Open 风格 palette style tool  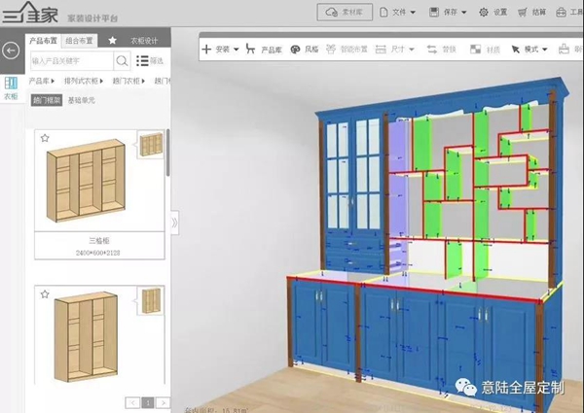tap(305, 49)
